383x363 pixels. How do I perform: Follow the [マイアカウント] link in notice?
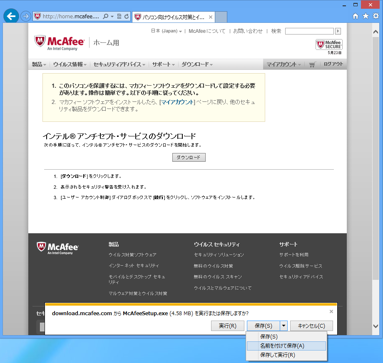[x=177, y=102]
